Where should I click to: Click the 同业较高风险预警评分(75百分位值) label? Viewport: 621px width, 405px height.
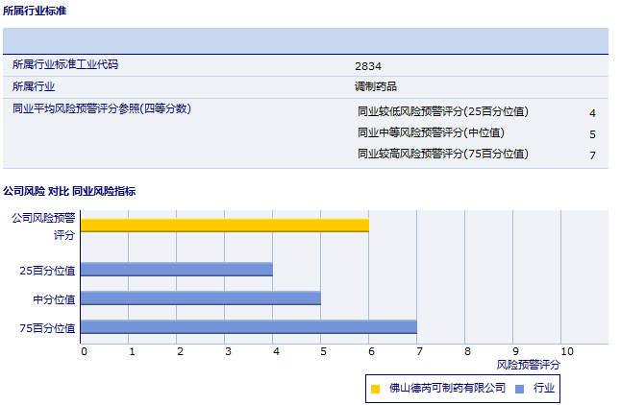tap(442, 154)
